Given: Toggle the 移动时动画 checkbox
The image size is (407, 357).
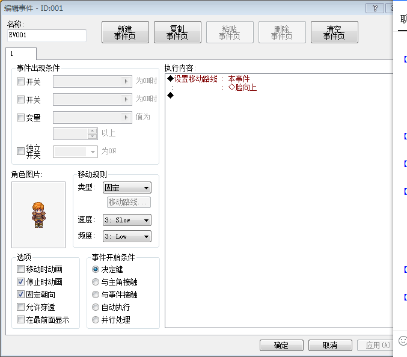Looking at the screenshot, I should click(20, 269).
